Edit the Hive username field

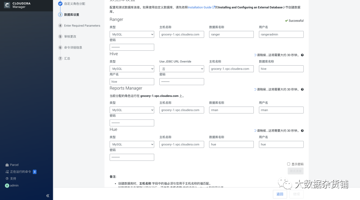point(132,82)
